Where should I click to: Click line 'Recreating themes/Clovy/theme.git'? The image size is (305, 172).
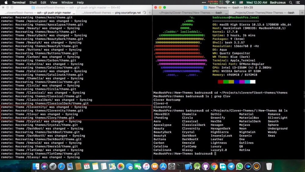point(38,118)
